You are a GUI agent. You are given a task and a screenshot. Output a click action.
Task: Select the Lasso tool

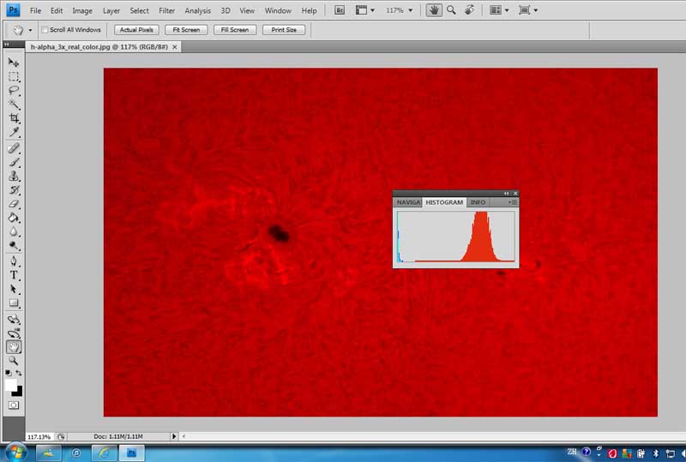click(x=14, y=90)
